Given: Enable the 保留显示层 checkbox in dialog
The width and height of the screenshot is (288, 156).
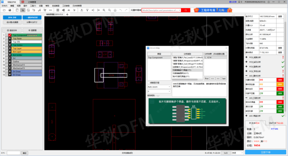Looking at the screenshot, I should coord(149,83).
